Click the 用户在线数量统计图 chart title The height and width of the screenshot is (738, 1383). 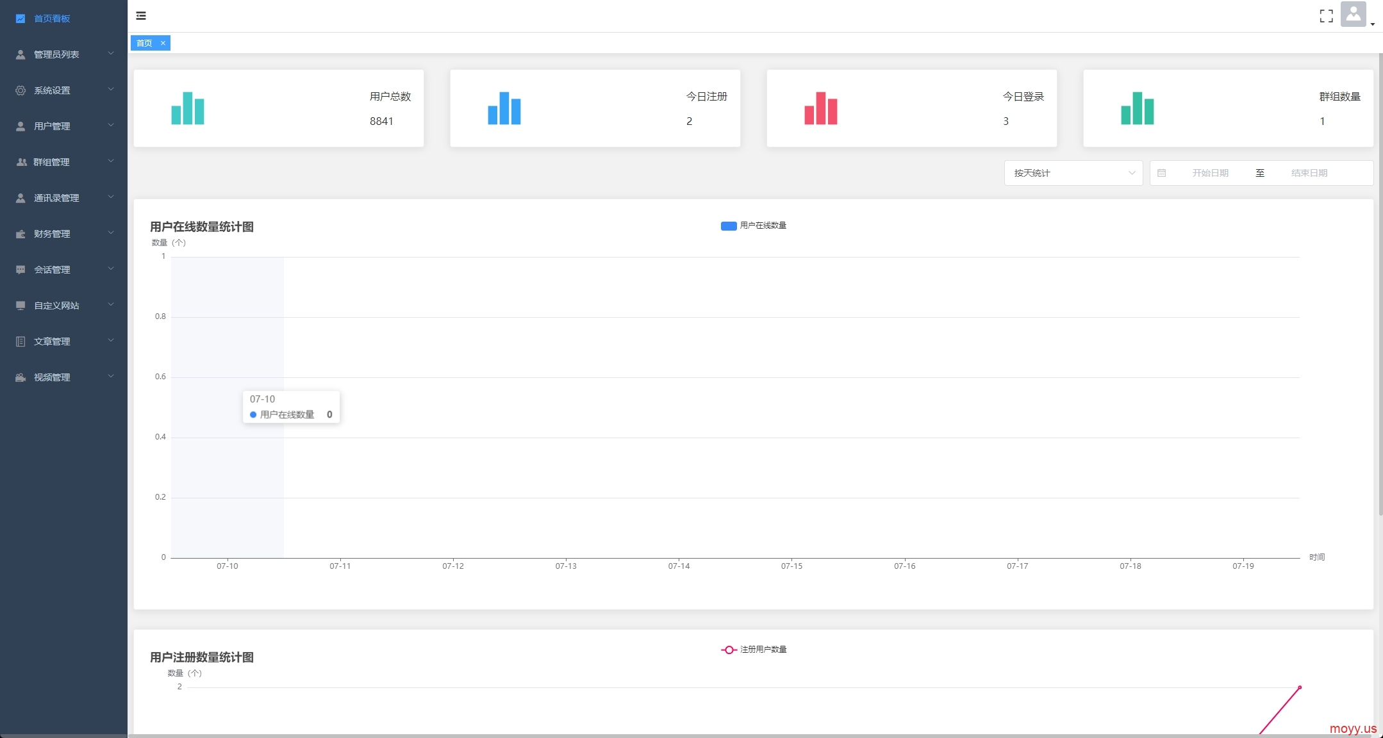202,227
